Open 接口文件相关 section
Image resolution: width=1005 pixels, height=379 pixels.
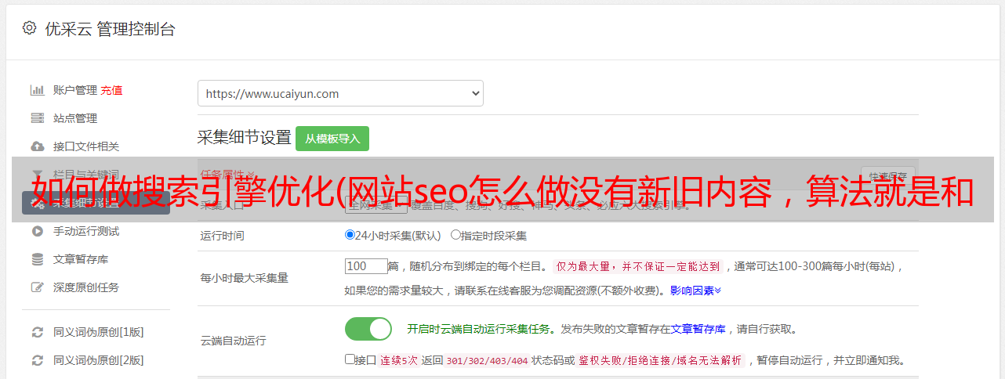pyautogui.click(x=86, y=146)
